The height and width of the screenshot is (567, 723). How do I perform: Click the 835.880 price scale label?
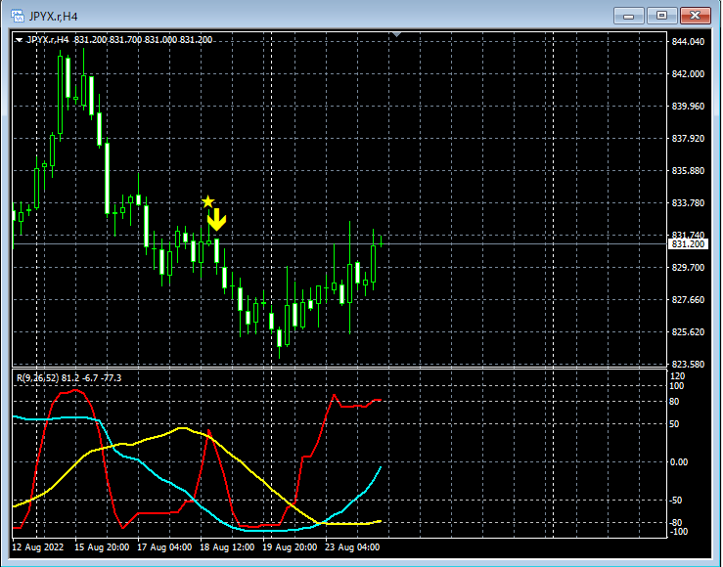coord(688,171)
